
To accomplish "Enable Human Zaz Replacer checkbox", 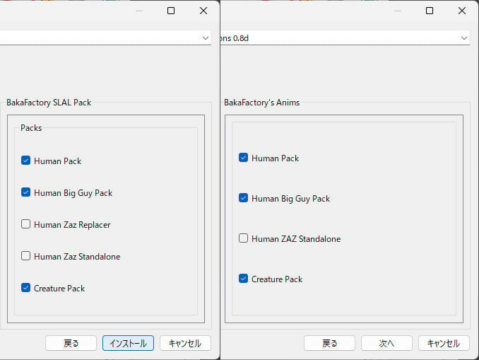I will coord(25,224).
